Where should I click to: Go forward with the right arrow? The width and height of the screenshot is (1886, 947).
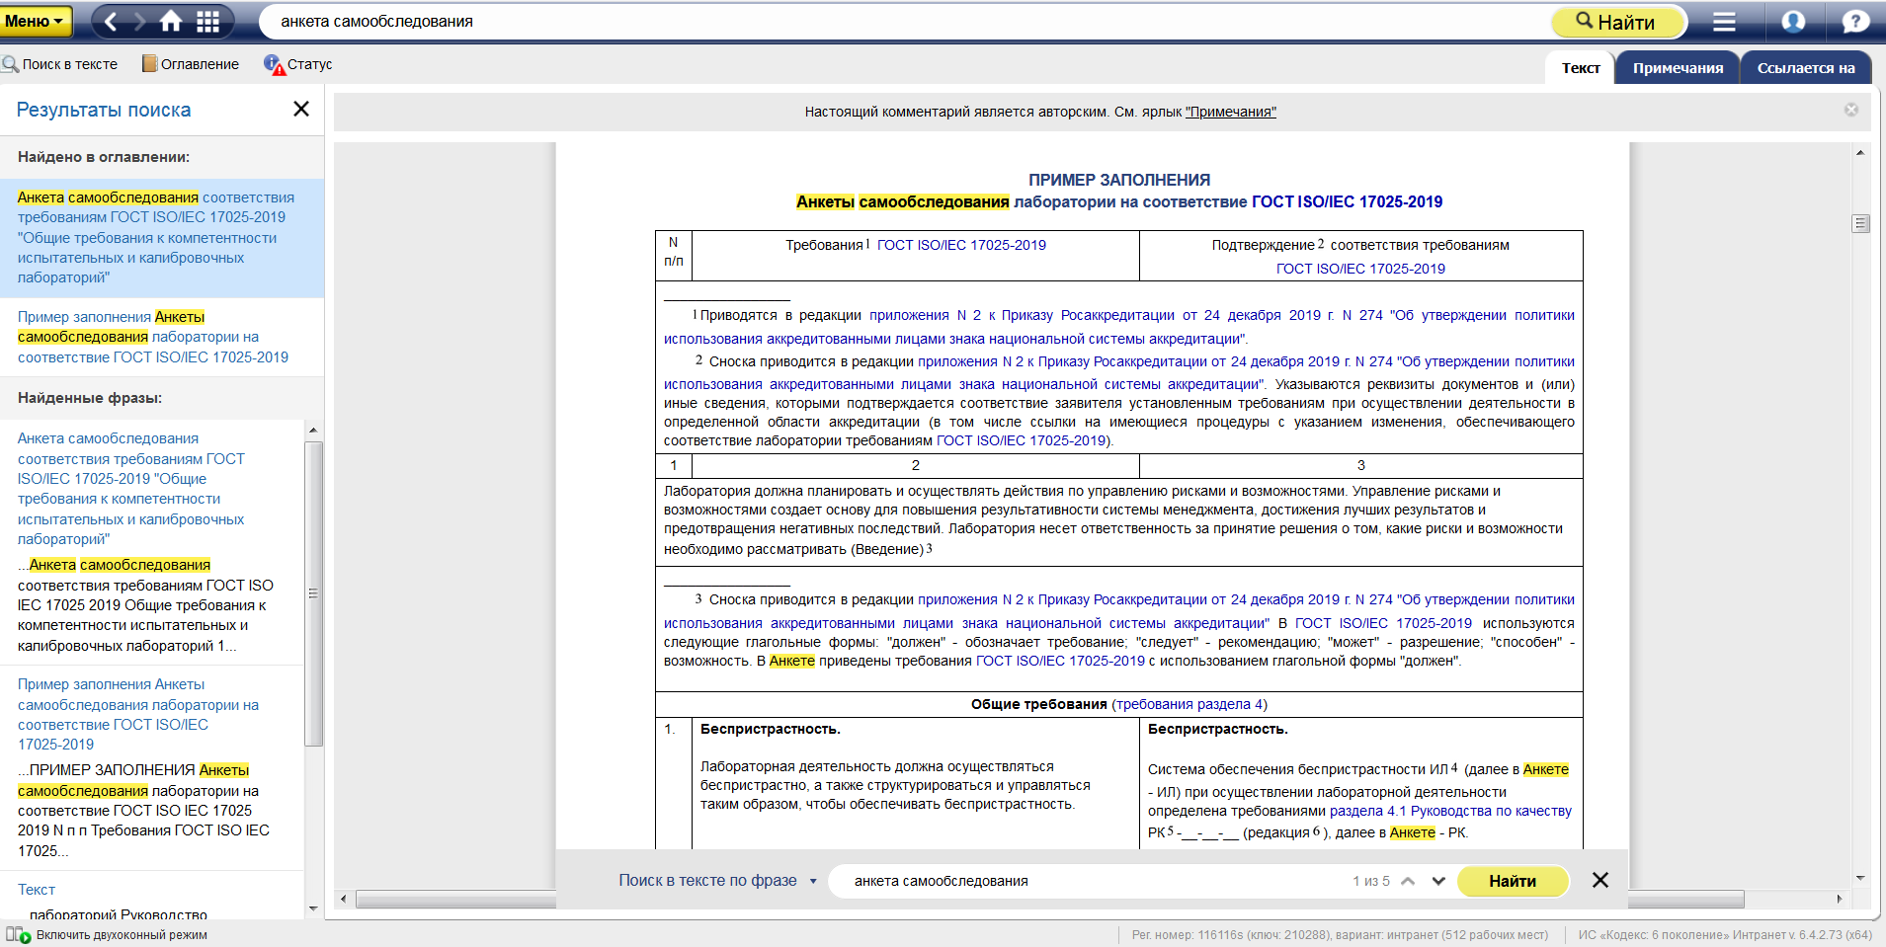(x=140, y=21)
